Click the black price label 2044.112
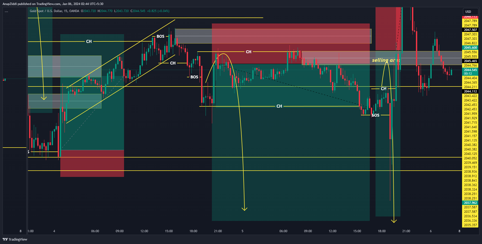 [470, 91]
